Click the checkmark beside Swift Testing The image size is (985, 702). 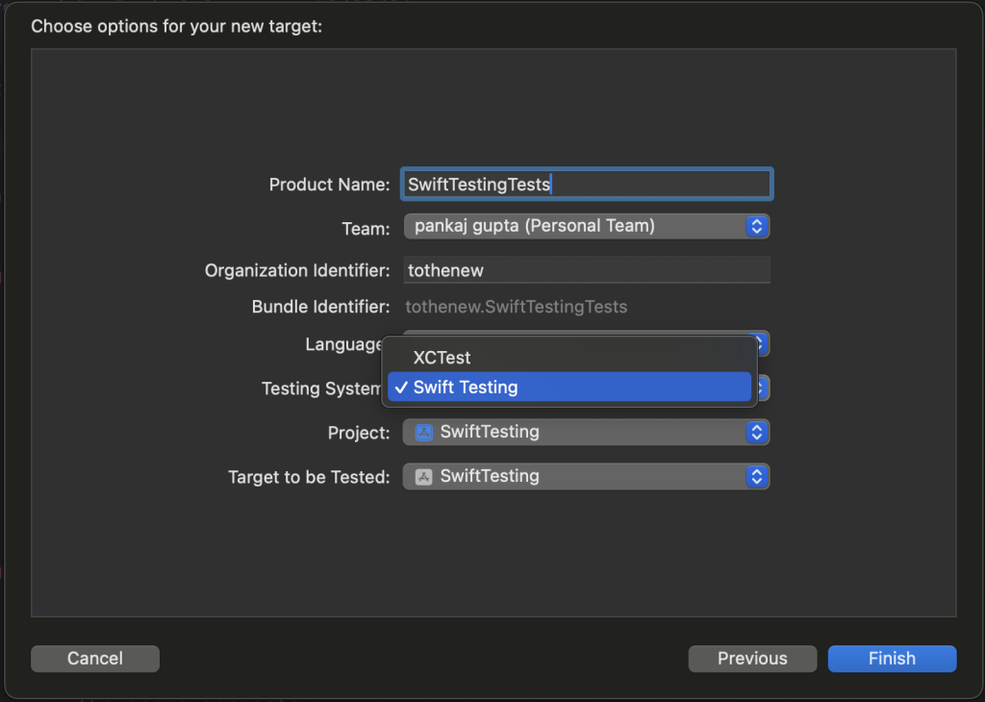[x=401, y=388]
